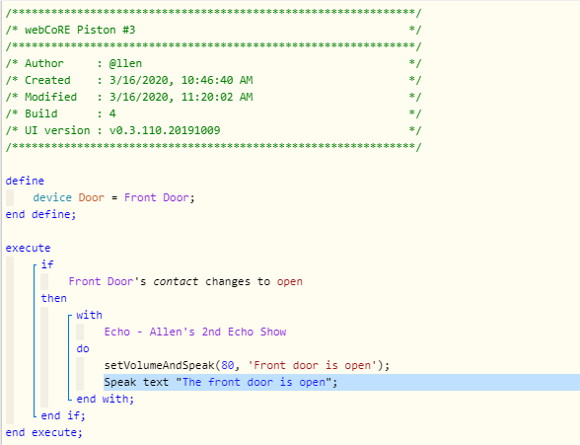580x445 pixels.
Task: Click the setVolumeAndSpeak task line
Action: 247,365
